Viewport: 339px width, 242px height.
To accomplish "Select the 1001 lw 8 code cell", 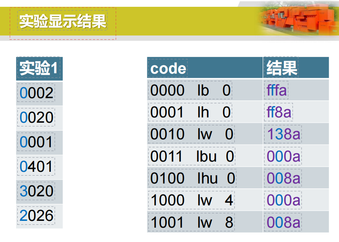I will tap(192, 222).
